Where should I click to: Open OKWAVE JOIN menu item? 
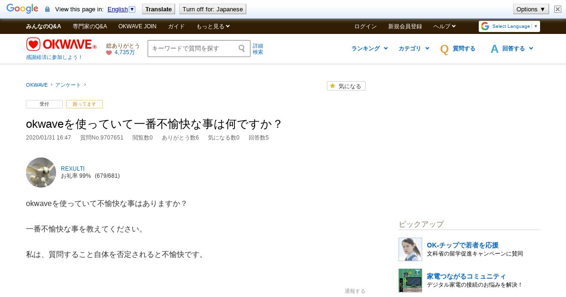click(x=137, y=26)
